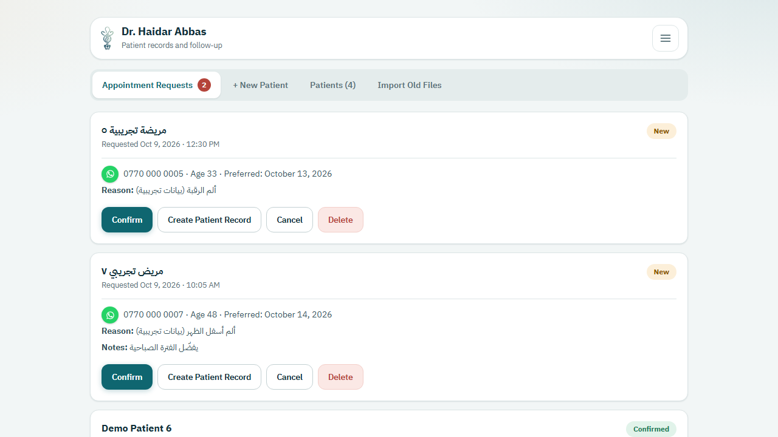Confirm the request from 0770 000 0005
Viewport: 778px width, 437px height.
pos(127,220)
